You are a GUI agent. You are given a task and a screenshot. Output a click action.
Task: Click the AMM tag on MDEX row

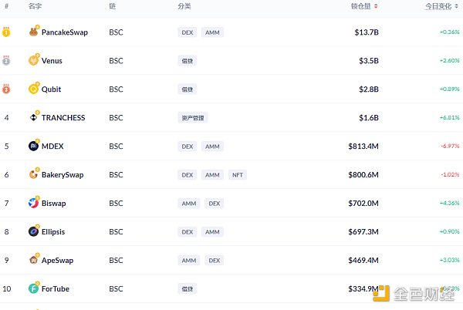pos(212,147)
